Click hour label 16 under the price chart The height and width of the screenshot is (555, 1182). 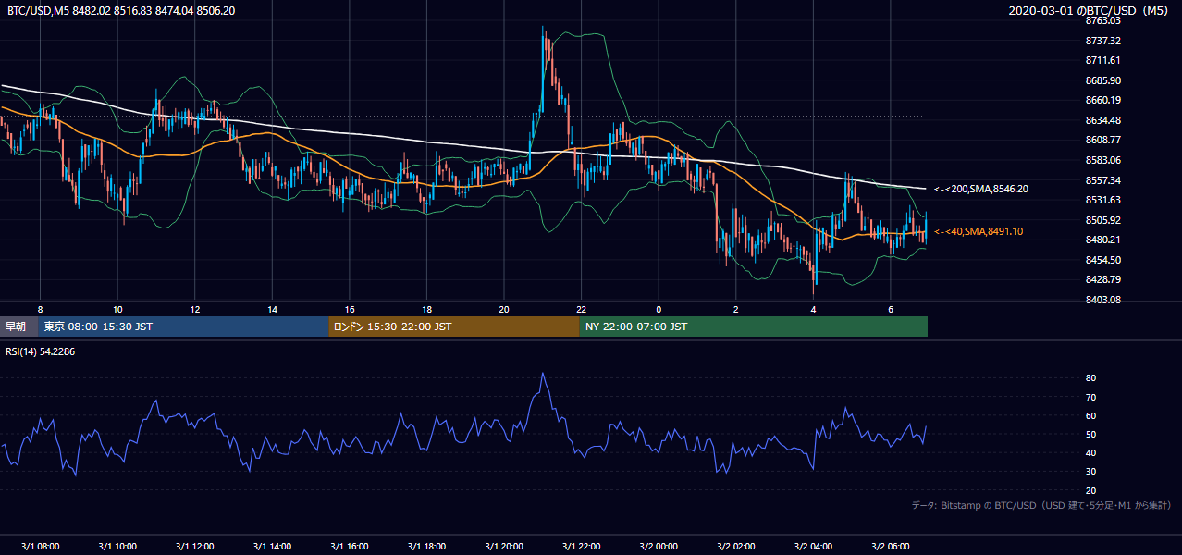tap(350, 309)
